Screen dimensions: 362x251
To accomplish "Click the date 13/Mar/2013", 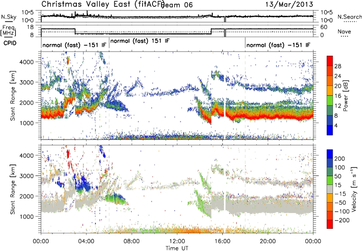I will [289, 4].
